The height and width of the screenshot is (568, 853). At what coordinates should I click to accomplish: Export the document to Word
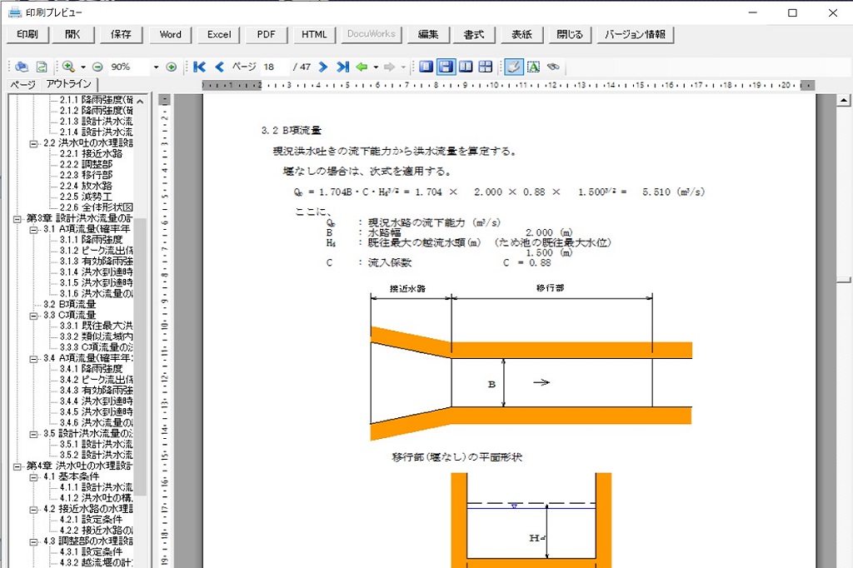(x=170, y=34)
